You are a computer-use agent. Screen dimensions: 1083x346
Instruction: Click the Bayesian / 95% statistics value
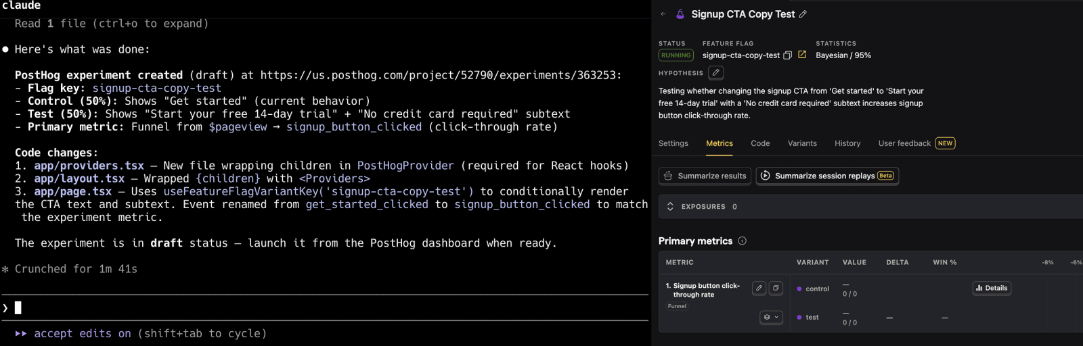[843, 55]
